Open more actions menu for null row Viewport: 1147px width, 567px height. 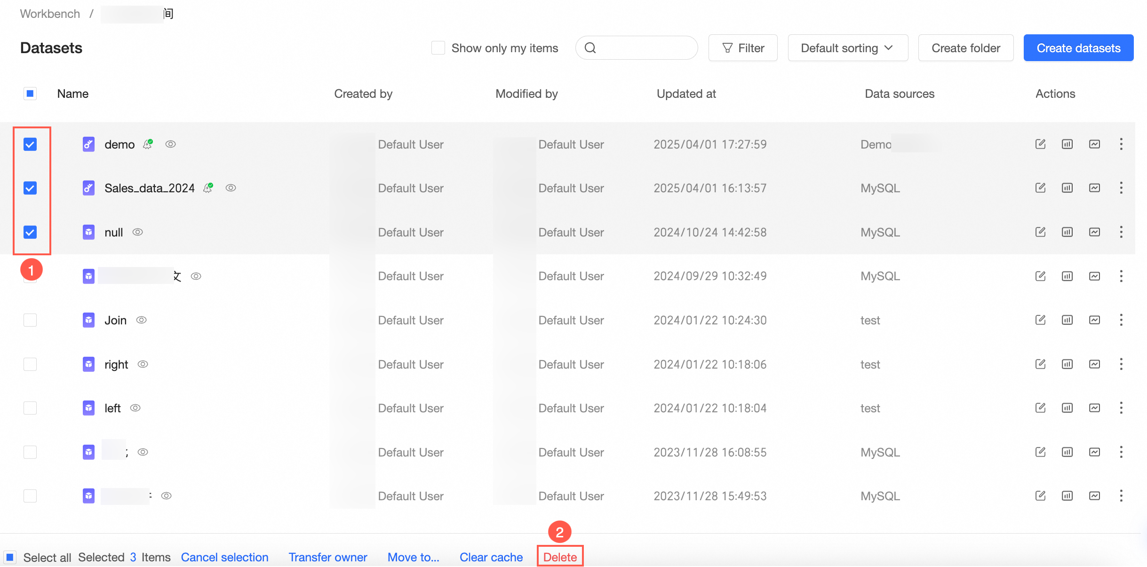coord(1121,232)
